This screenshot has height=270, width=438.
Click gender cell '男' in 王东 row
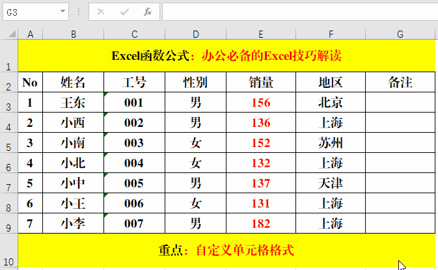(x=195, y=103)
